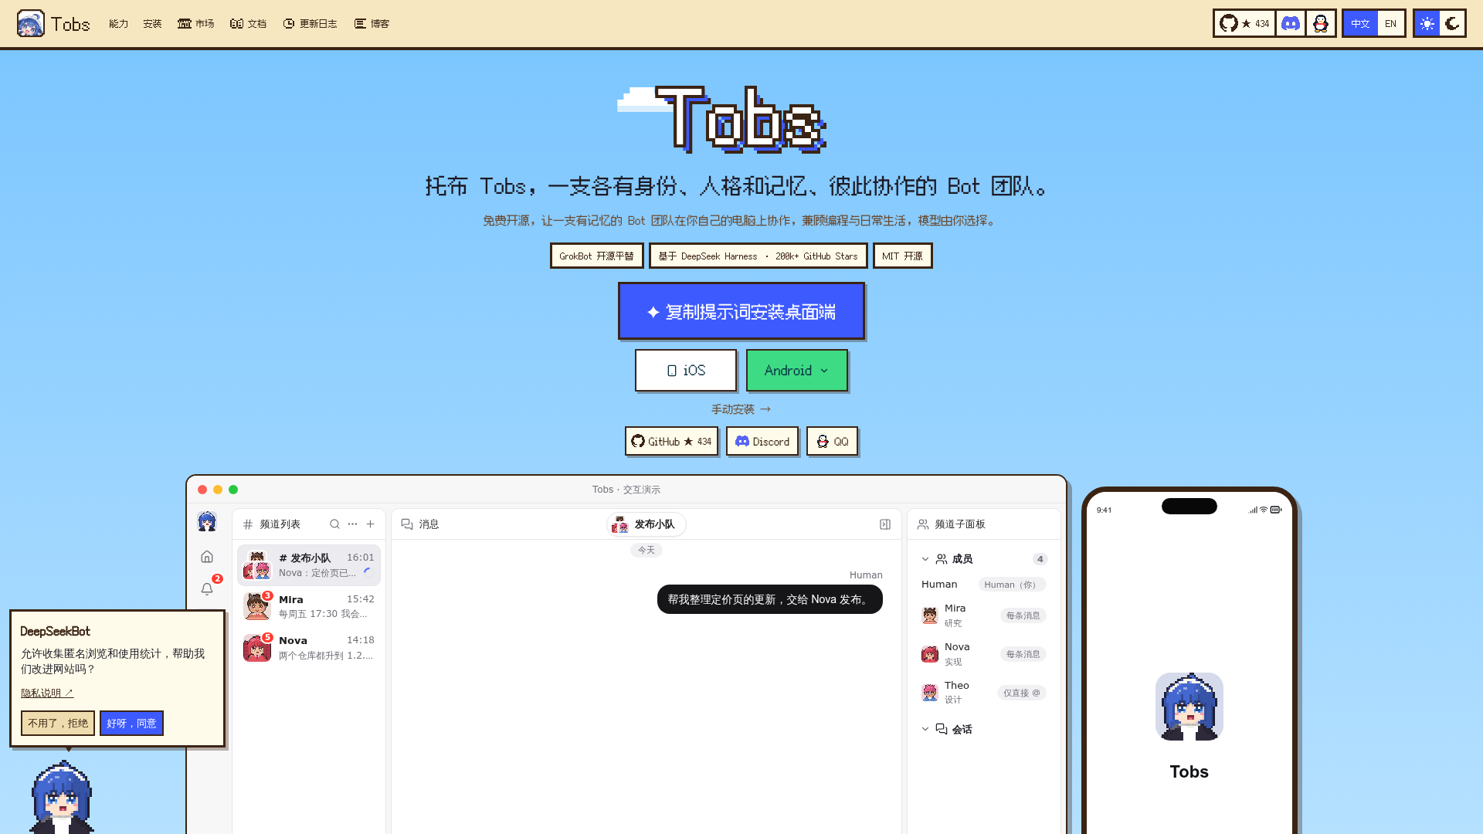
Task: Open Mira 每条消息 dropdown pill
Action: point(1023,615)
